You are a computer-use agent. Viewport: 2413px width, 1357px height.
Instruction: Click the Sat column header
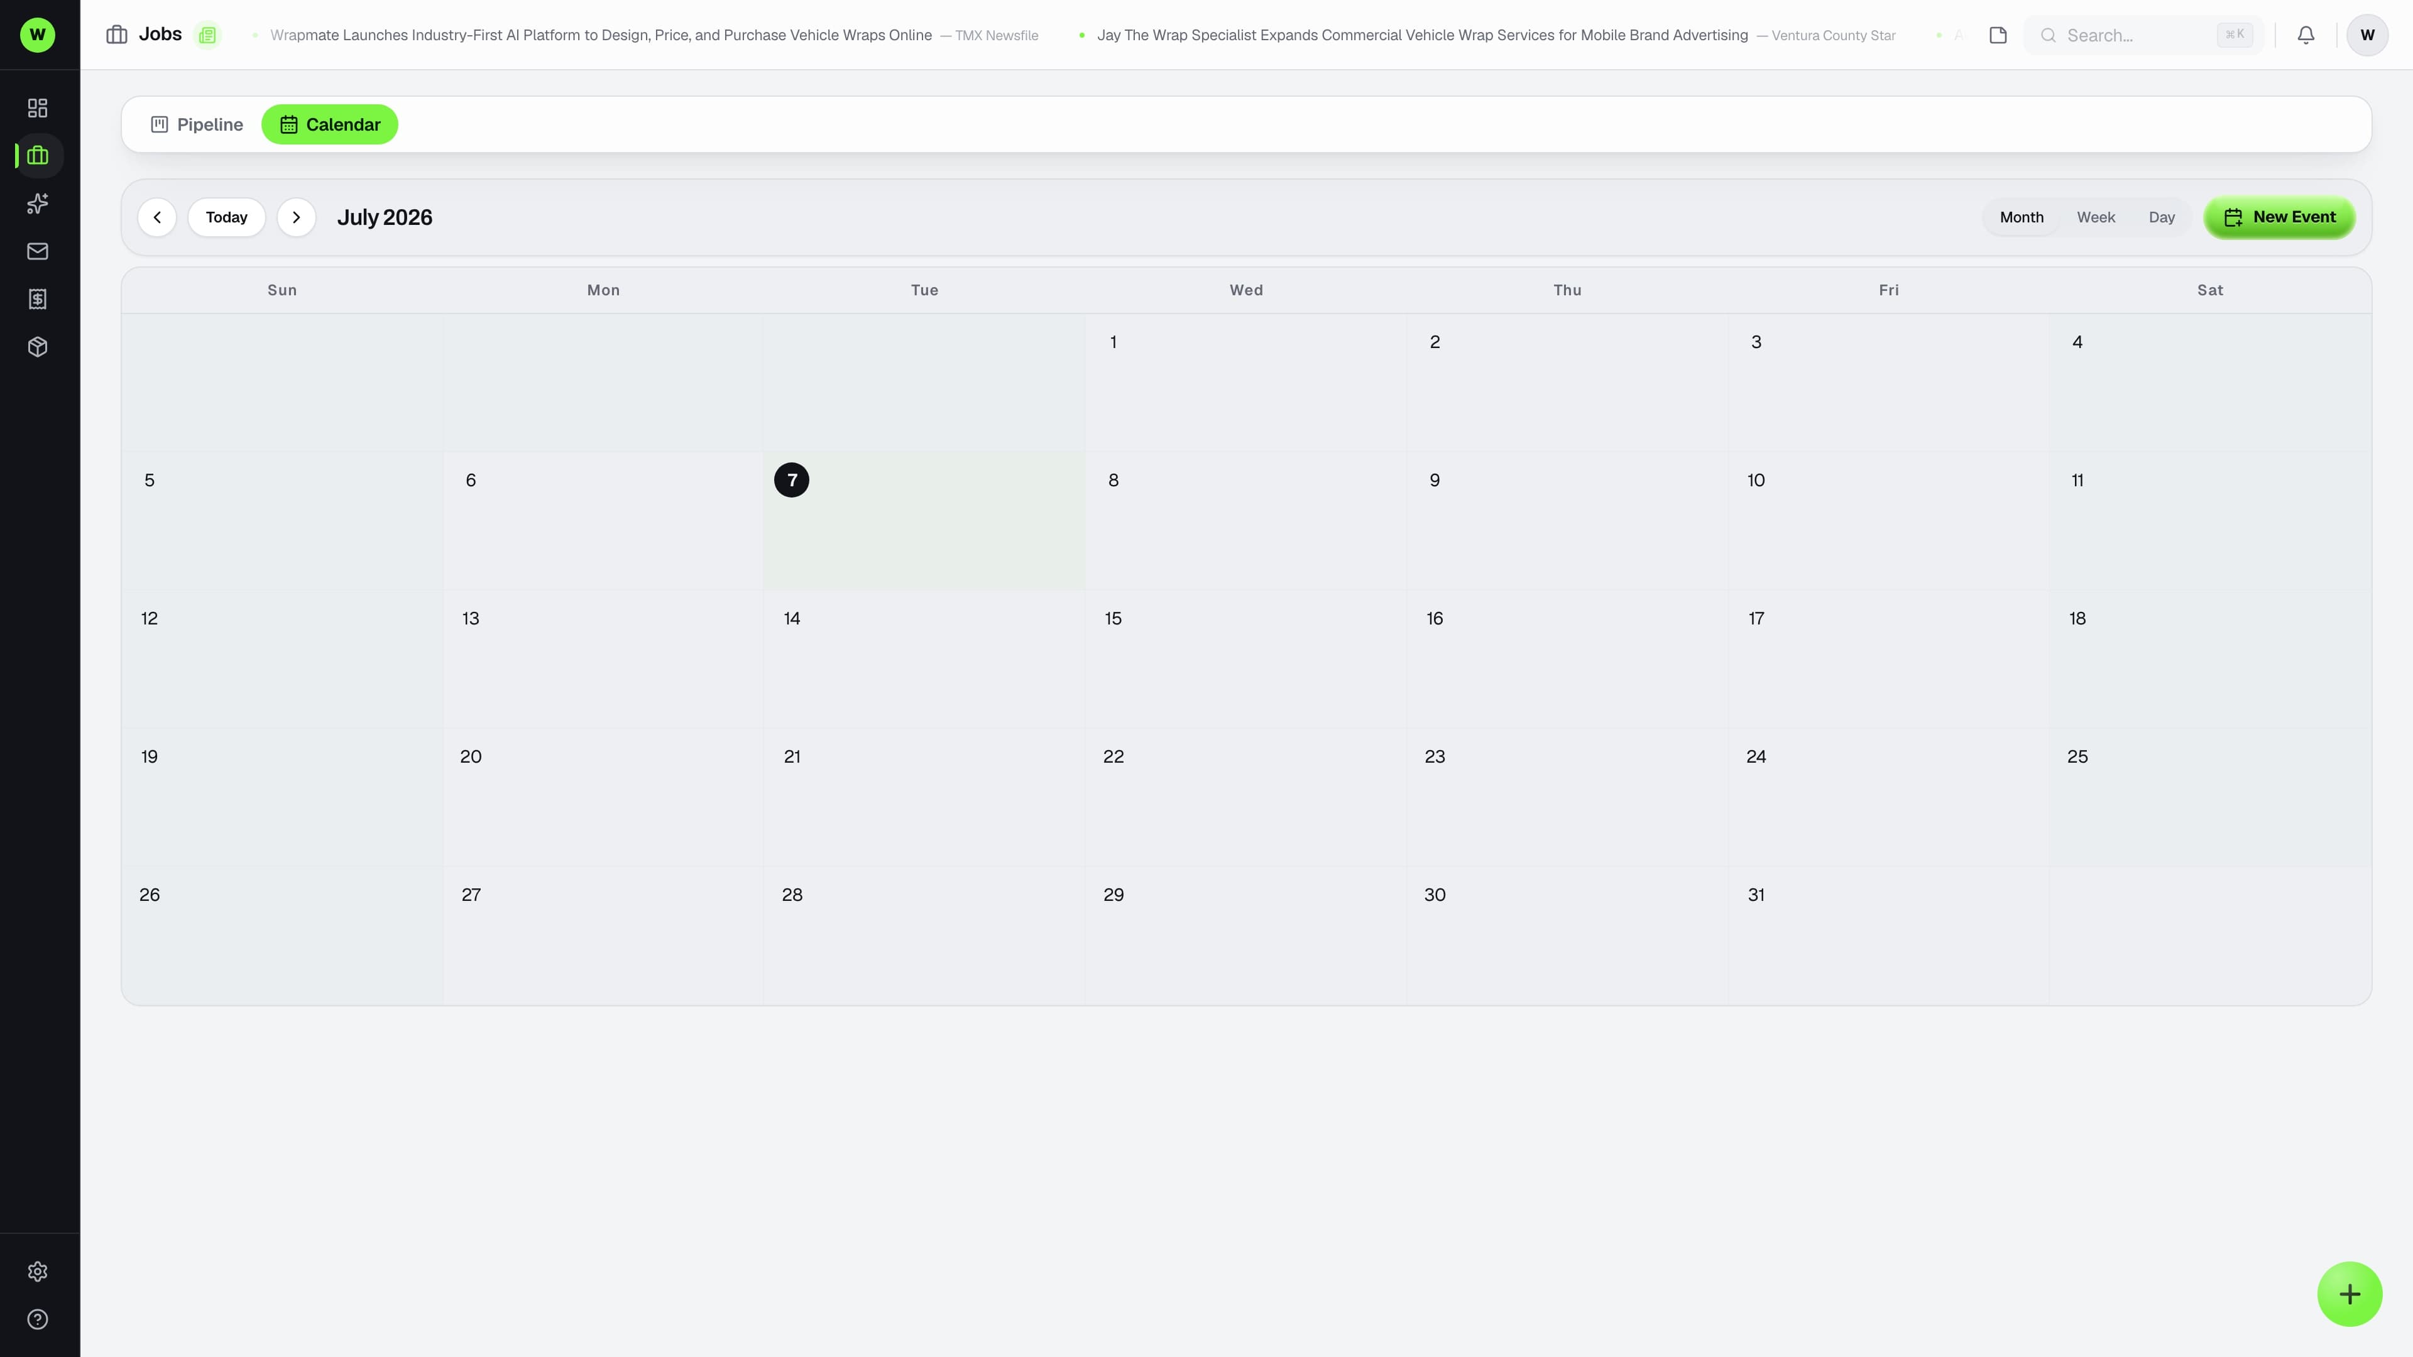pos(2210,290)
